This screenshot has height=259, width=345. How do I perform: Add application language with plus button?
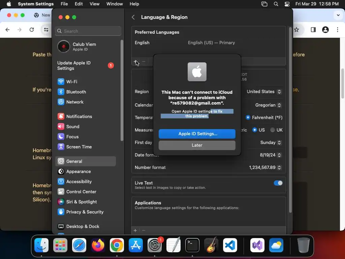pos(135,230)
